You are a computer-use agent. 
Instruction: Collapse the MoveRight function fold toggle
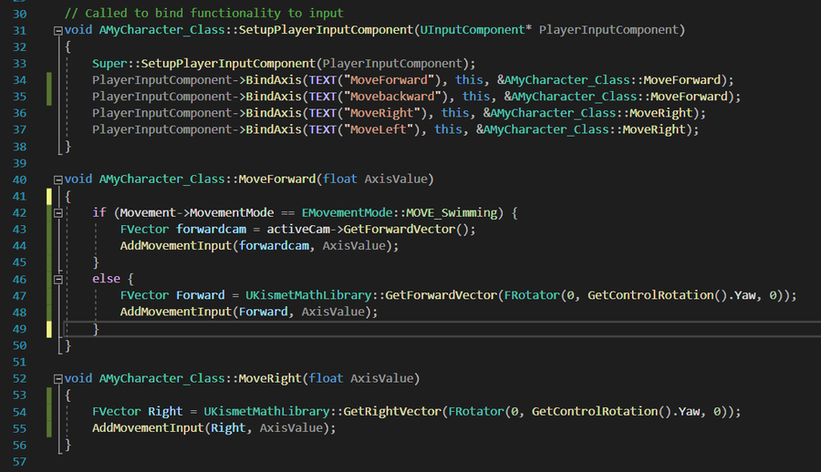pos(58,379)
